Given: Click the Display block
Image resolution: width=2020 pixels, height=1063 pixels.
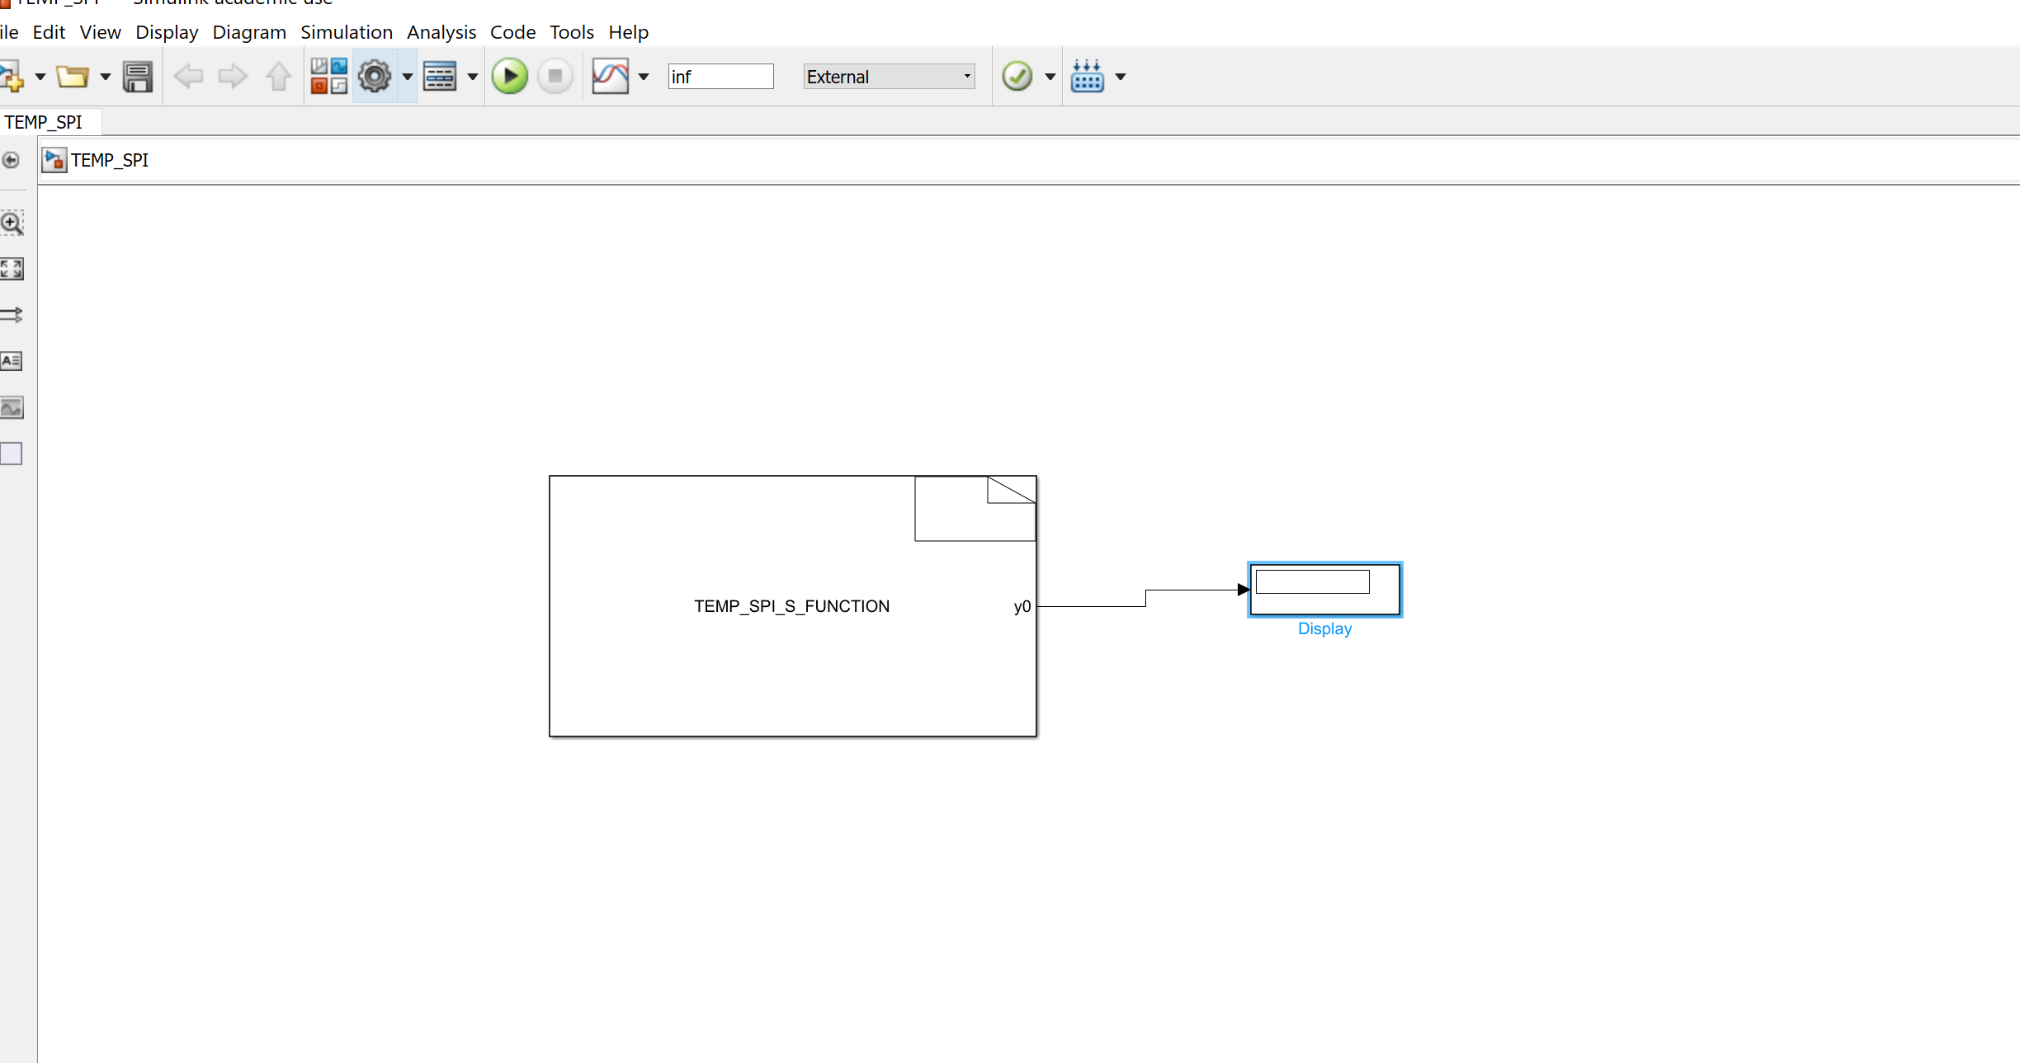Looking at the screenshot, I should [x=1325, y=590].
